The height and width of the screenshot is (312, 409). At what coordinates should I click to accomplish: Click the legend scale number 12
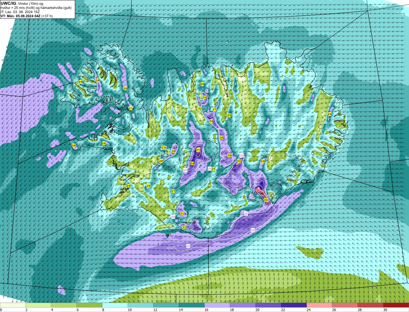pos(155,310)
